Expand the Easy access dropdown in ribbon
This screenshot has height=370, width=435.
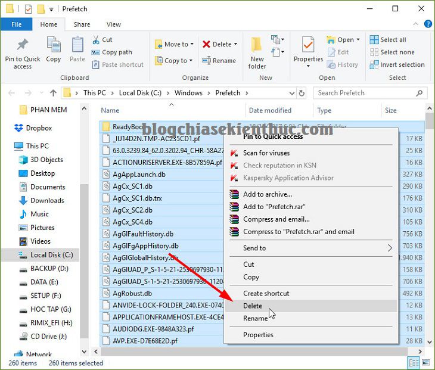click(x=278, y=52)
